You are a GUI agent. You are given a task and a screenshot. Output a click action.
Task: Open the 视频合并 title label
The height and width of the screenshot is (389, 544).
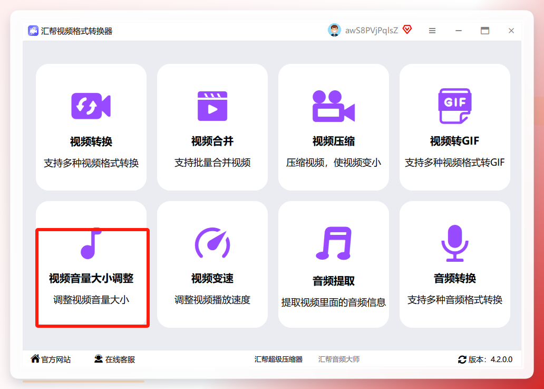212,141
